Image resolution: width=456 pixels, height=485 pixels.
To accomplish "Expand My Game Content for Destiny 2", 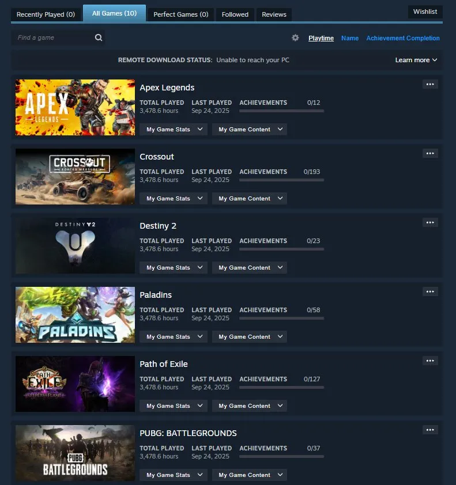I will [x=250, y=267].
